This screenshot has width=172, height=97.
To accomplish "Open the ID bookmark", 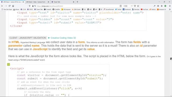I will tap(101, 9).
